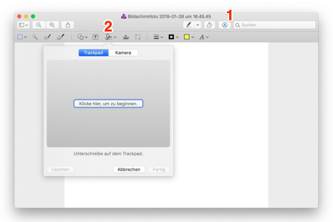The width and height of the screenshot is (333, 222).
Task: Click the Text box tool icon
Action: pyautogui.click(x=95, y=37)
